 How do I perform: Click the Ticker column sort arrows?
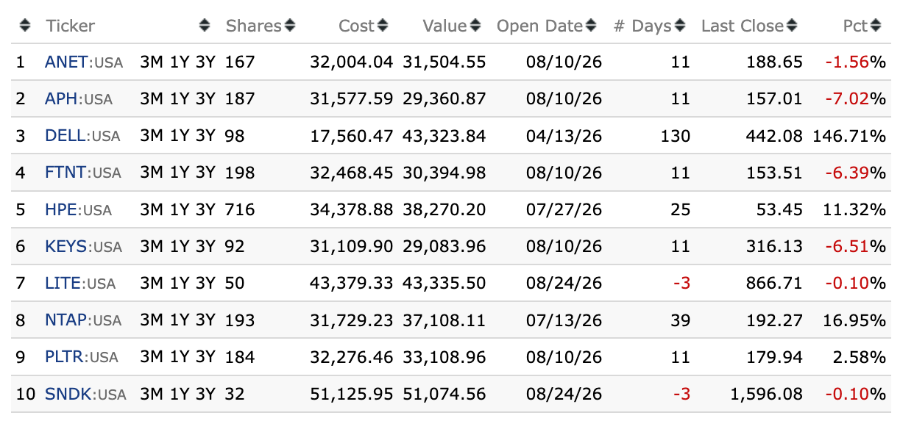(x=205, y=26)
